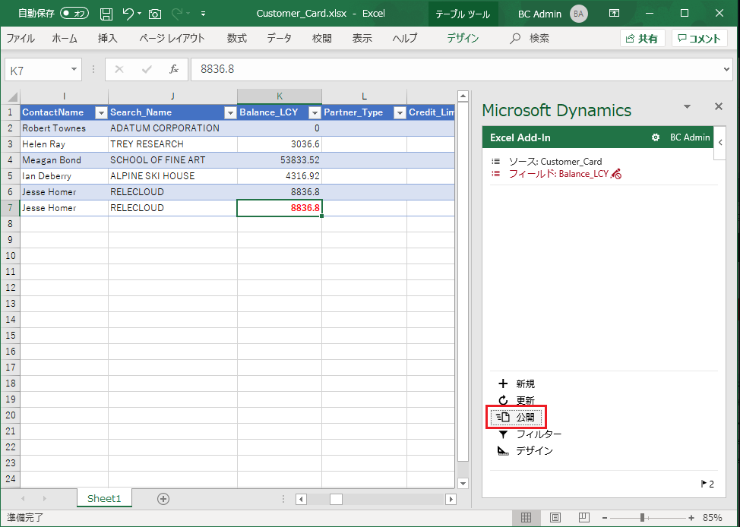Click the Undo arrow icon
Screen dimensions: 740x527
[128, 14]
